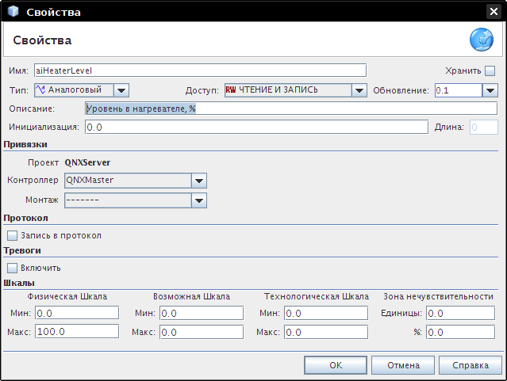Click the Шкалы section heading
507x381 pixels.
click(x=19, y=283)
